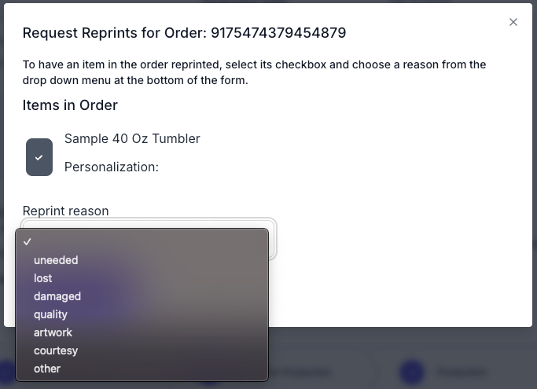
Task: Choose 'uneeded' as the reprint reason
Action: (x=56, y=260)
